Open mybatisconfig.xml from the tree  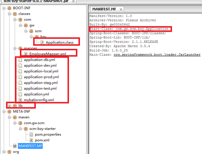(39, 100)
